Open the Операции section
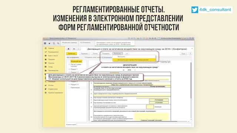The height and width of the screenshot is (133, 237). click(x=52, y=82)
